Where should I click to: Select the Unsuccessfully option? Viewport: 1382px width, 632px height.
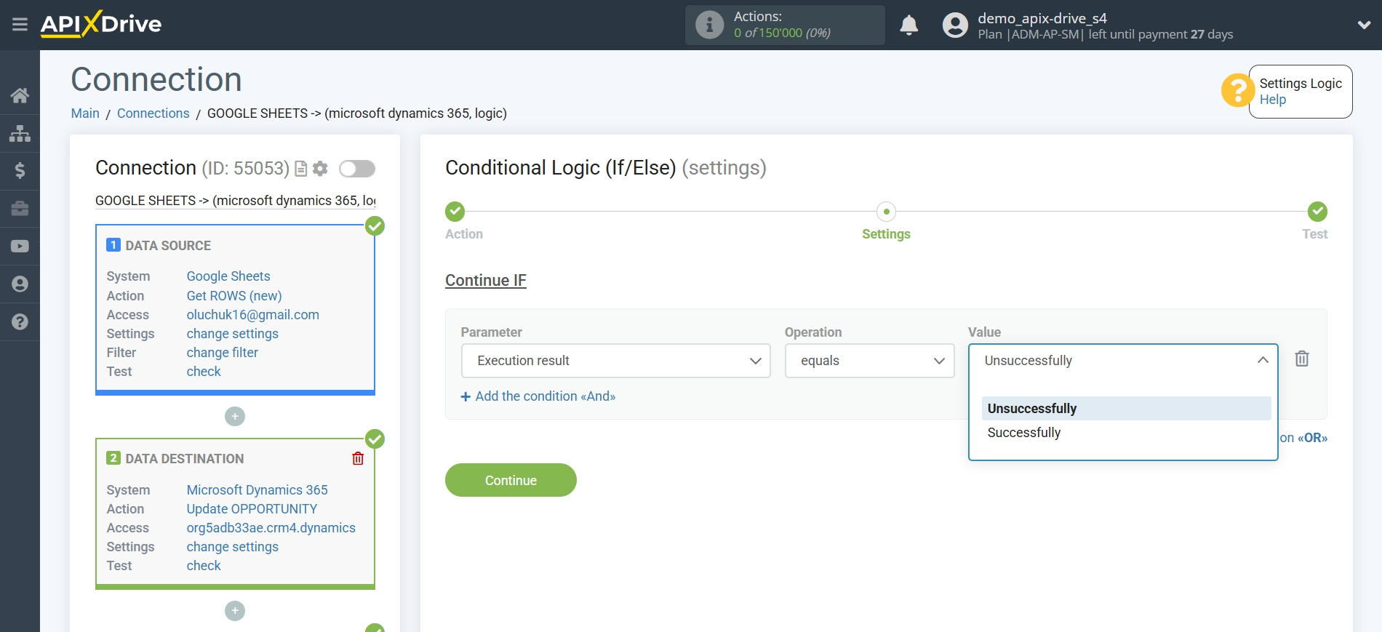point(1126,409)
